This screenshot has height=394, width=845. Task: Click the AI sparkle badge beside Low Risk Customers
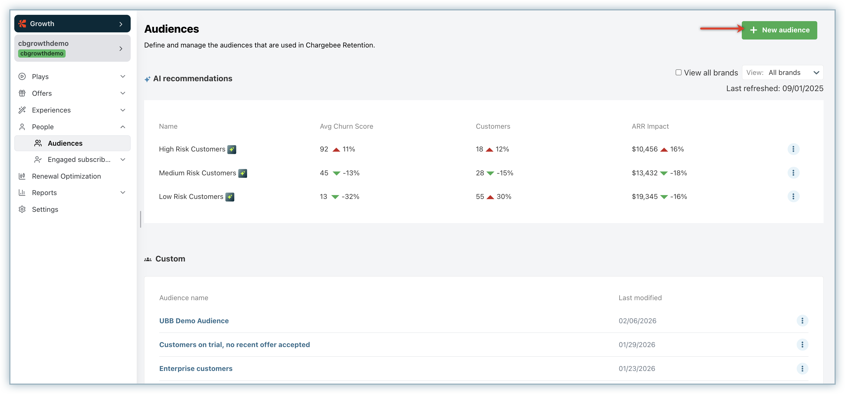(x=230, y=197)
